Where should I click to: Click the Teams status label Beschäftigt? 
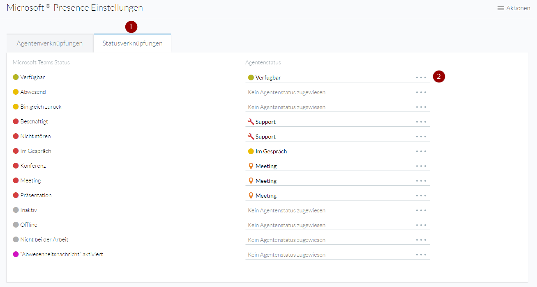point(34,121)
